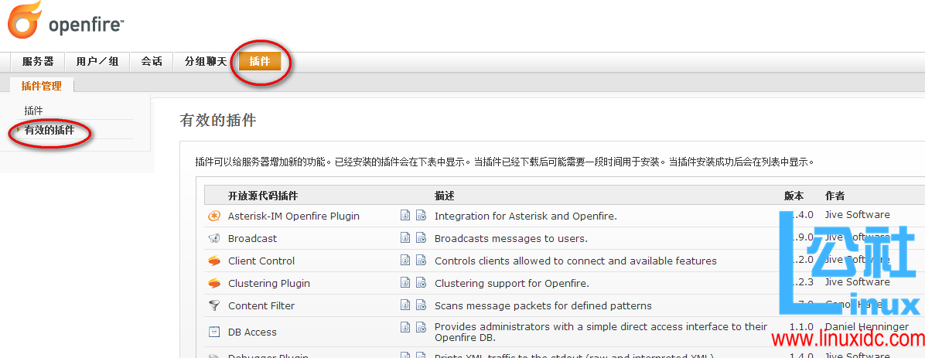This screenshot has height=358, width=925.
Task: Open the readme icon for Clustering Plugin
Action: (x=405, y=282)
